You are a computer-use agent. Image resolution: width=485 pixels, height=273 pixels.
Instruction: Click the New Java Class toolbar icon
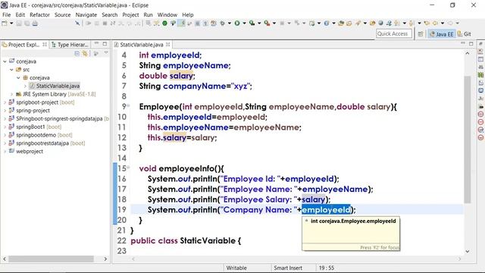(x=327, y=24)
